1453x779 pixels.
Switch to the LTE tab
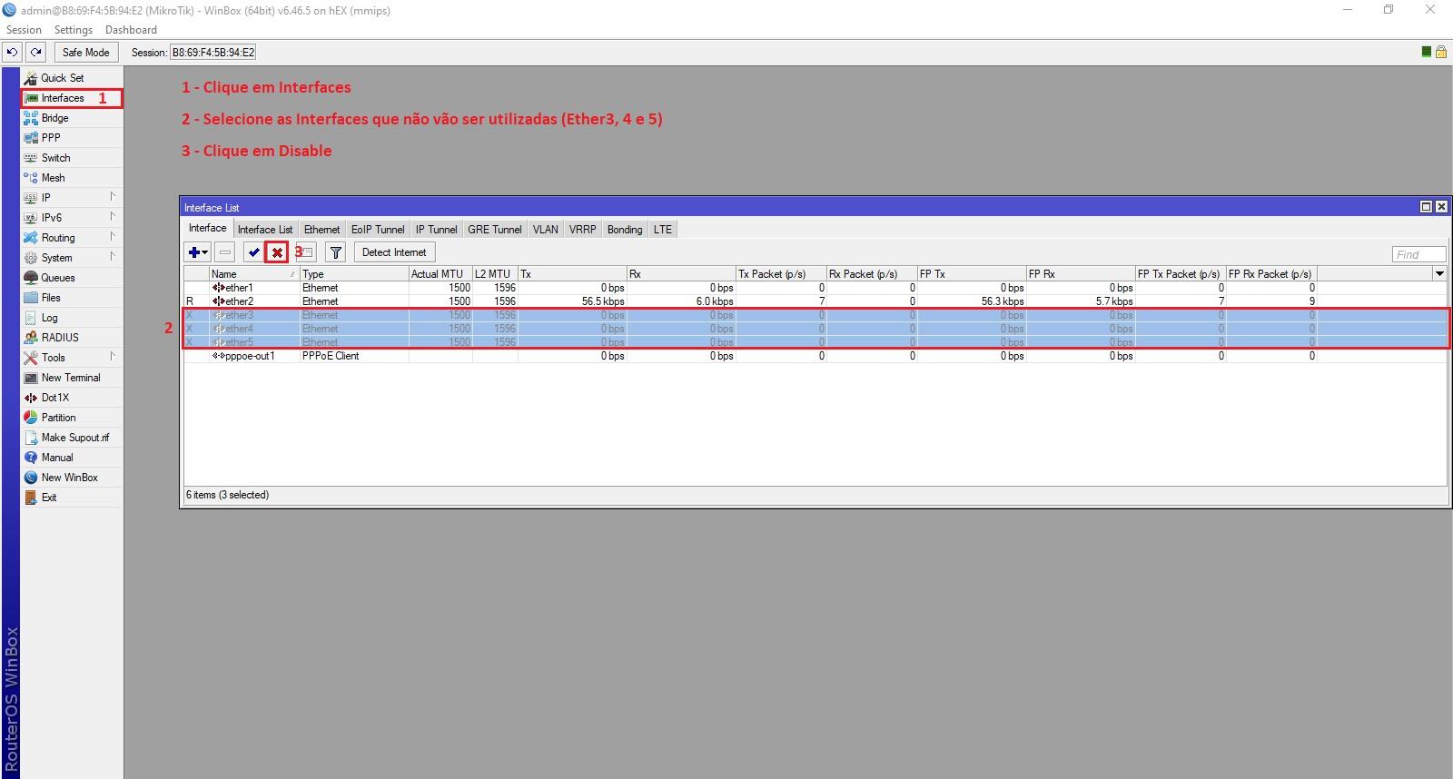(x=663, y=230)
